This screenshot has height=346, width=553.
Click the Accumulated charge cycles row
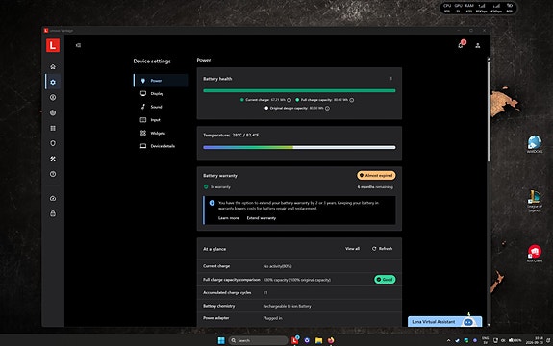coord(299,293)
